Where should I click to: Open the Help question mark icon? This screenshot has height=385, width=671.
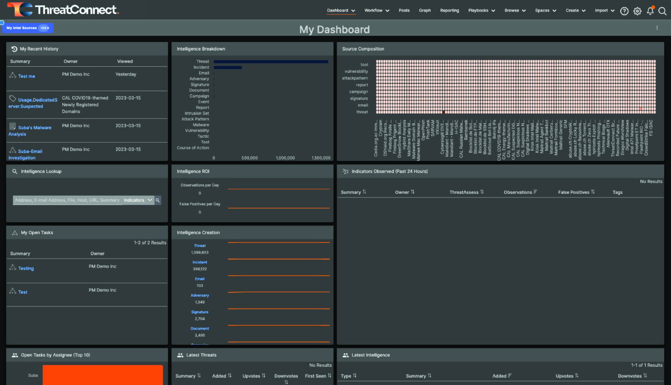624,11
